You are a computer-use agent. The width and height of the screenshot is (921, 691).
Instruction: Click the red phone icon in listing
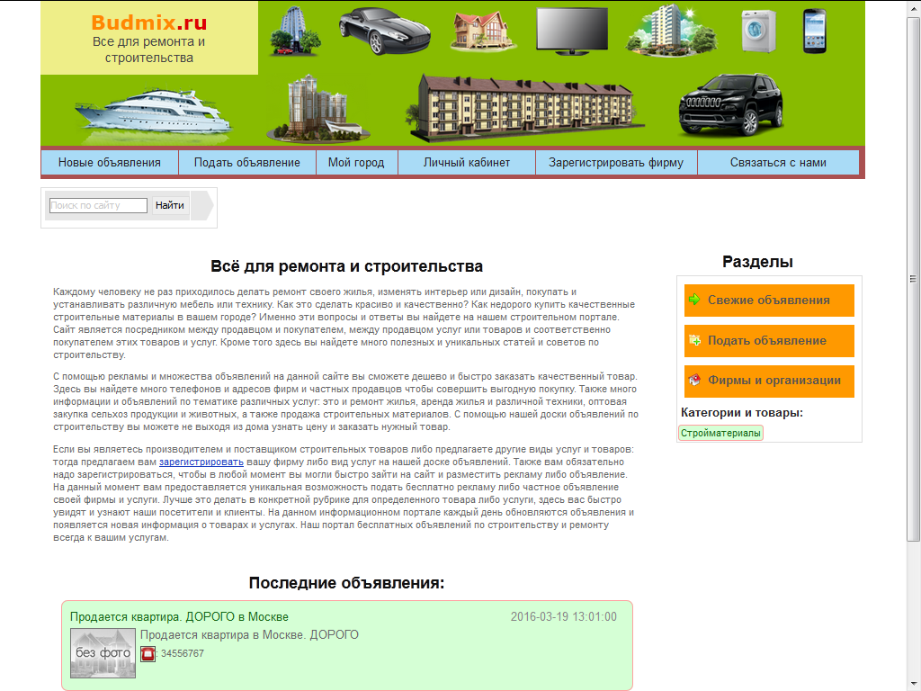(x=148, y=653)
